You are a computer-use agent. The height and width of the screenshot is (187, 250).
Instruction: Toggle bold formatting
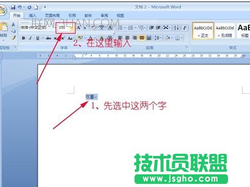[23, 38]
